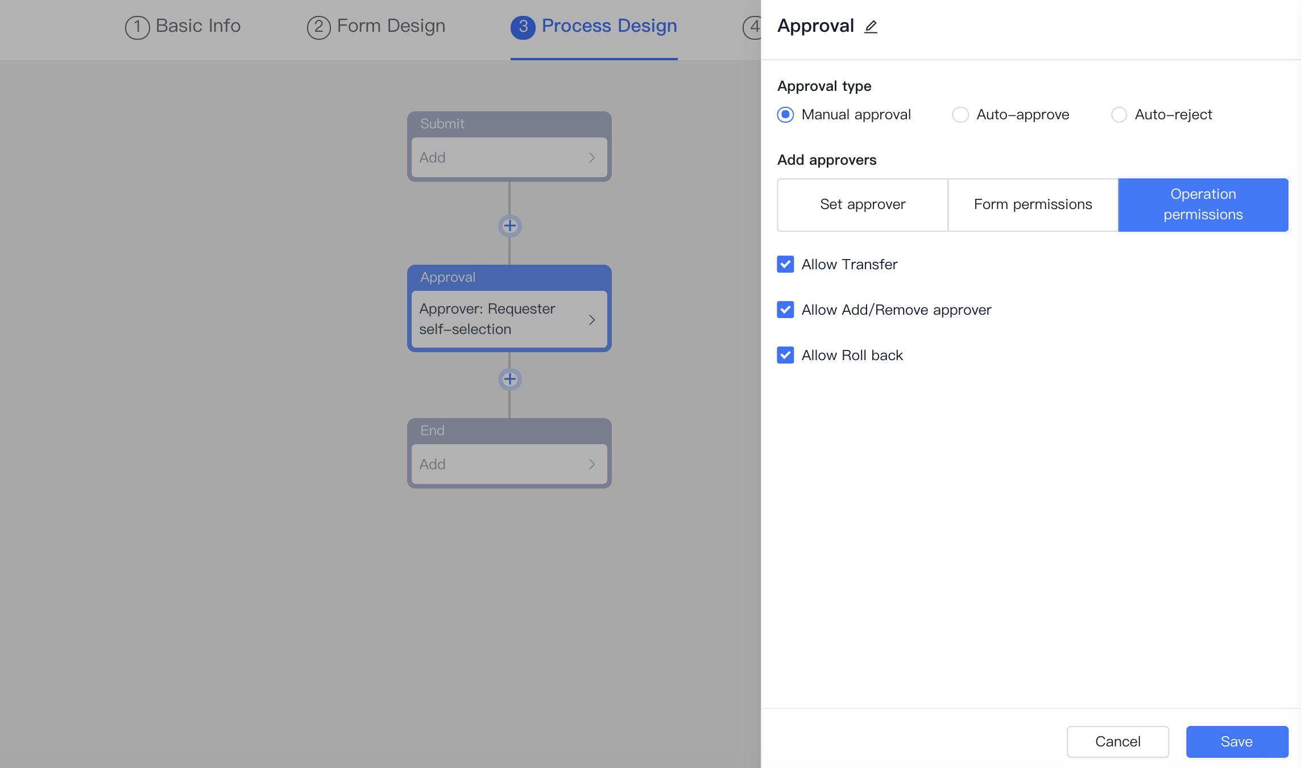Expand the Submit node's Add settings chevron
The image size is (1301, 768).
pos(591,157)
